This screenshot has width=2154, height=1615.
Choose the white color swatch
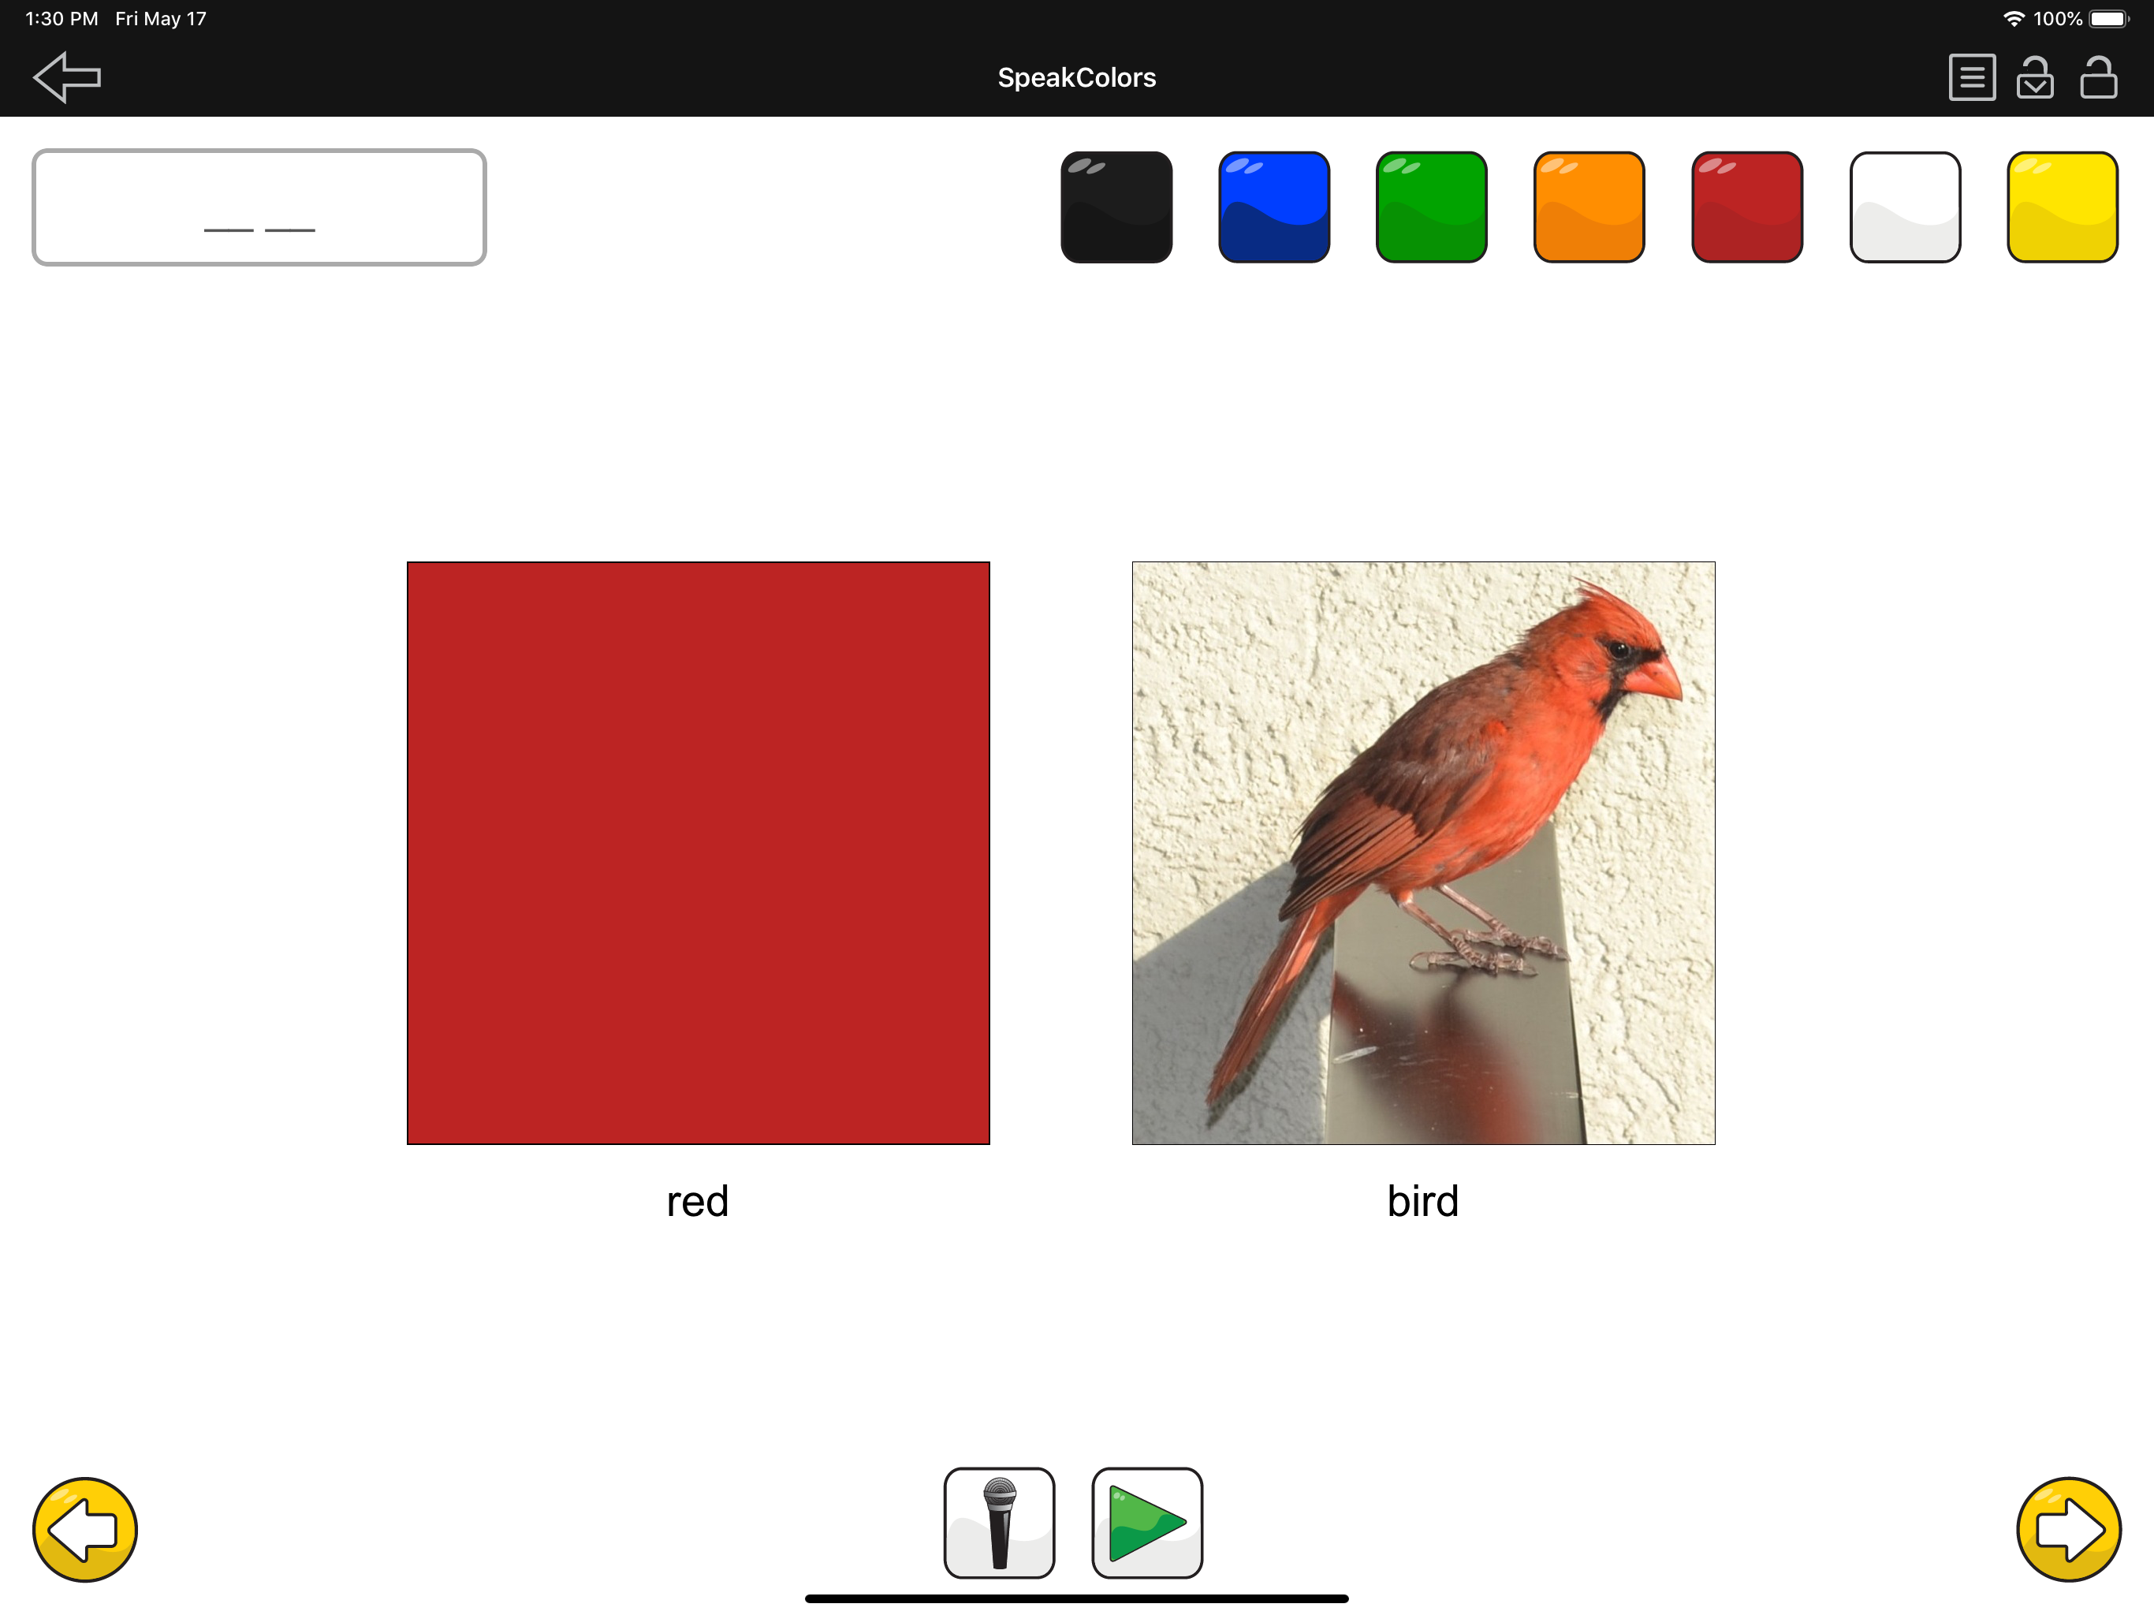(1905, 207)
